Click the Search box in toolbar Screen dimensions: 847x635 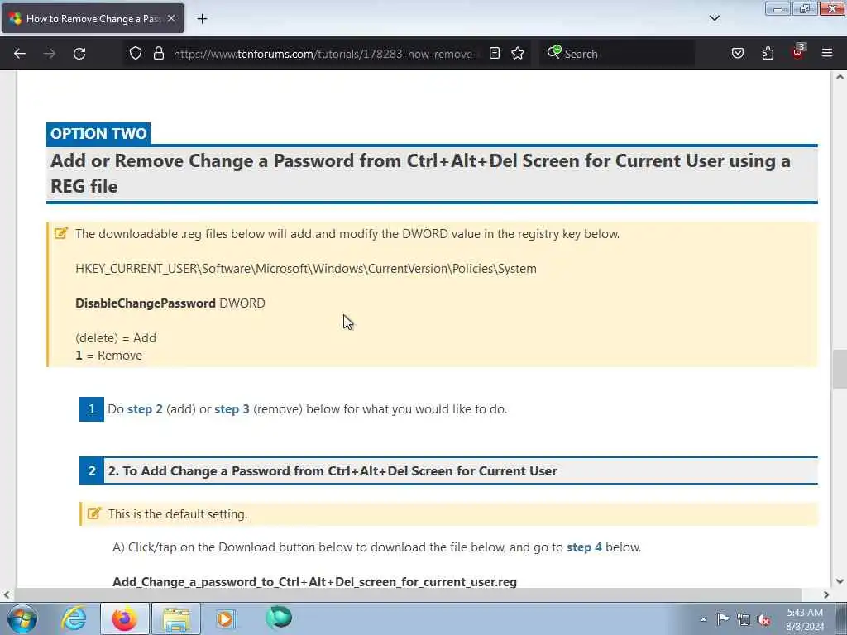617,54
